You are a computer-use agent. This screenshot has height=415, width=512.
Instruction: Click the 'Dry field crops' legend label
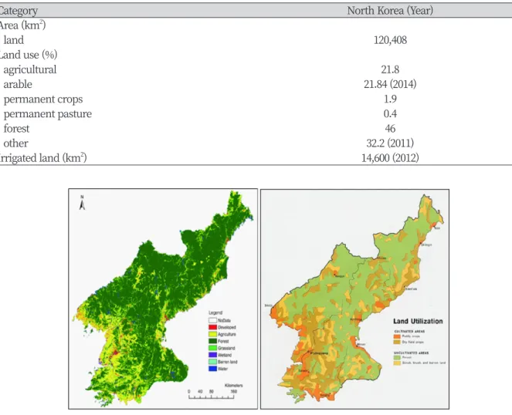click(x=413, y=342)
